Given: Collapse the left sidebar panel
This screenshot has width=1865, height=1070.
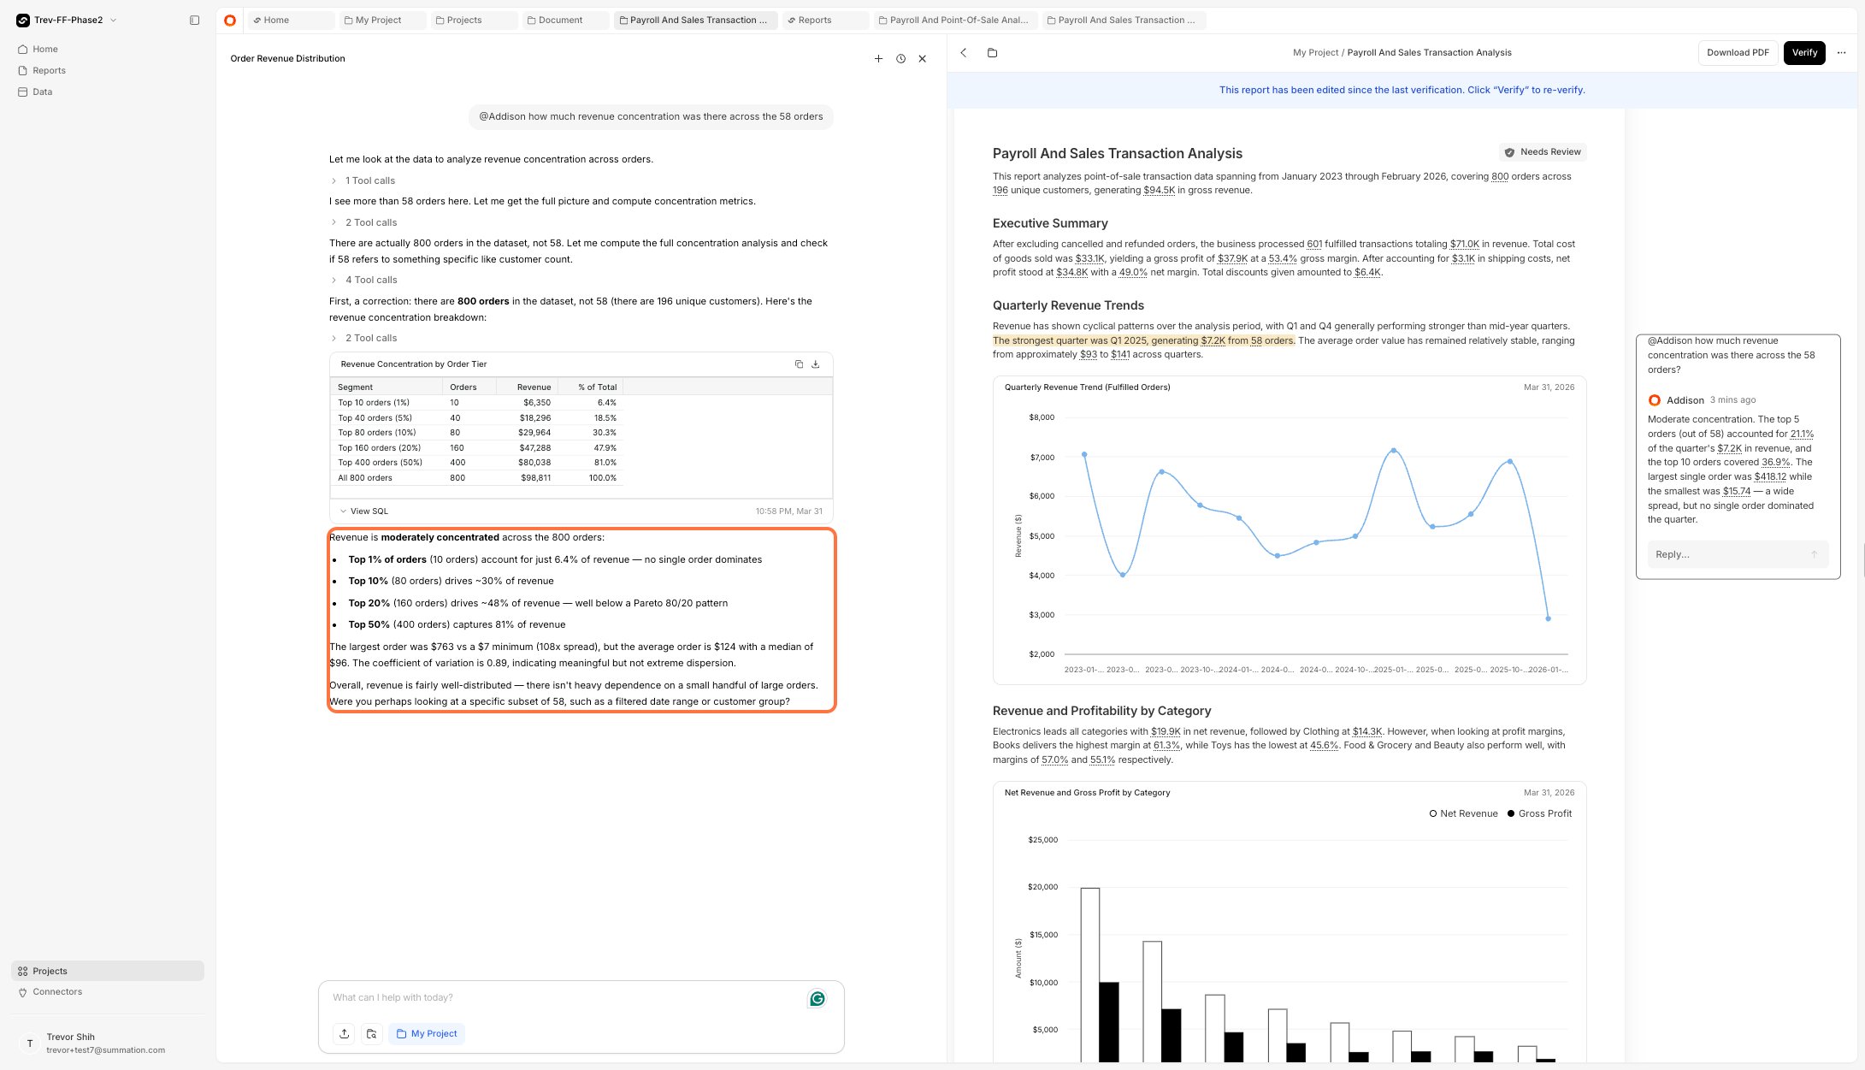Looking at the screenshot, I should pos(194,20).
